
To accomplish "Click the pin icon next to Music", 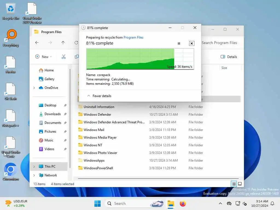I will click(65, 140).
